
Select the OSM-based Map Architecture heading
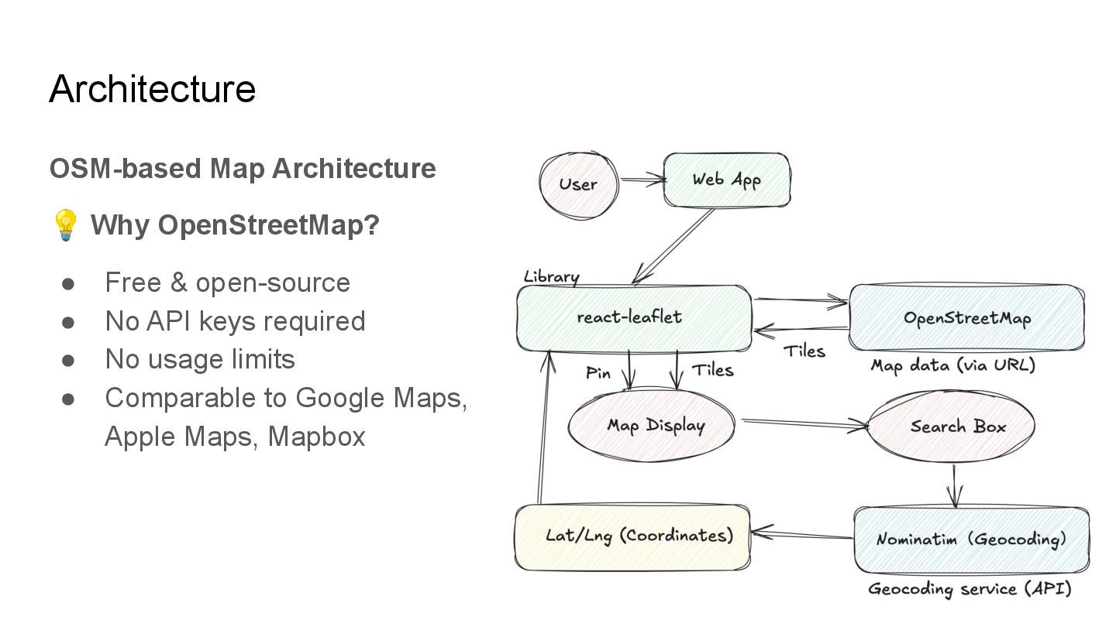tap(243, 168)
